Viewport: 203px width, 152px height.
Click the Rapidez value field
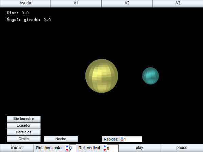click(x=133, y=139)
